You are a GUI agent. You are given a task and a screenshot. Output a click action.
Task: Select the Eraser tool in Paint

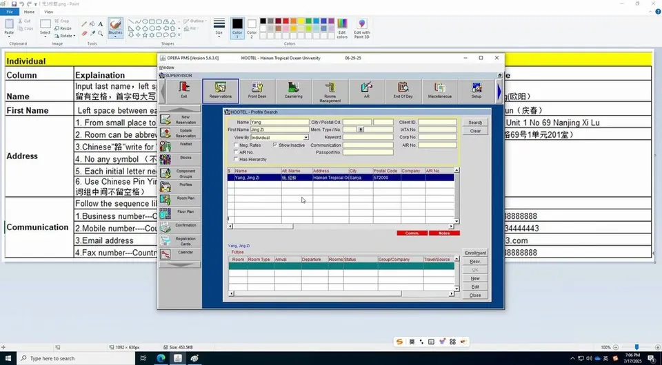pos(84,33)
